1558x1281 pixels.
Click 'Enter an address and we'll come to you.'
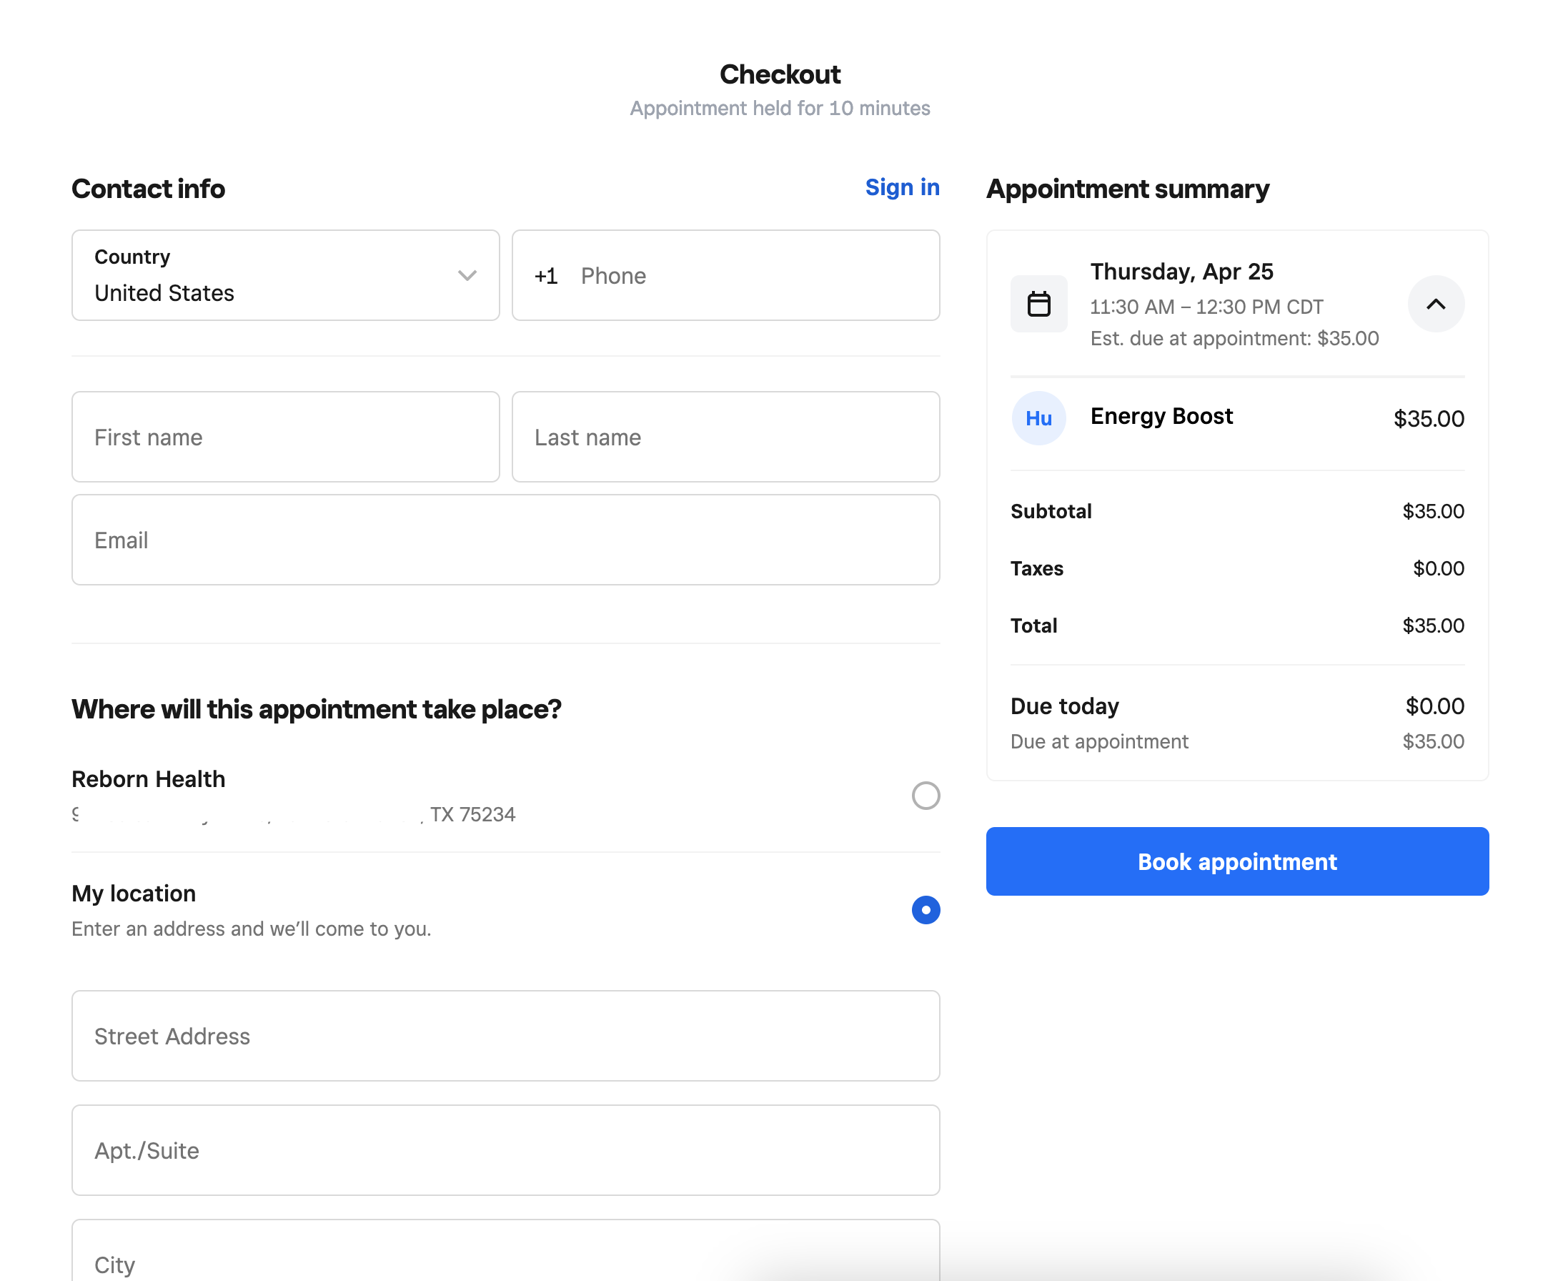coord(251,929)
